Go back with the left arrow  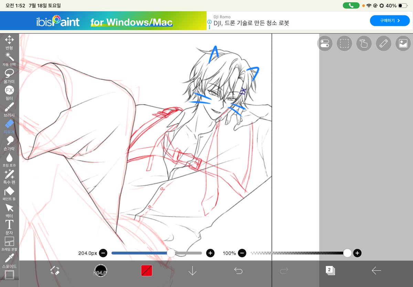(x=376, y=271)
